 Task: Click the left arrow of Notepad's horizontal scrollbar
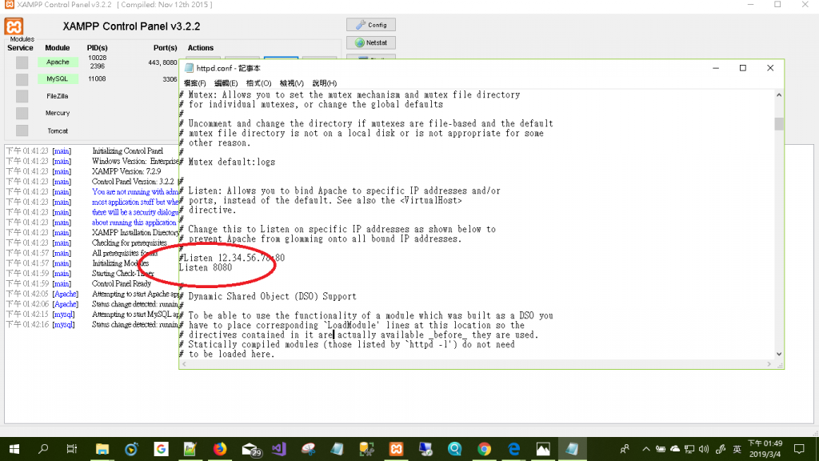[x=184, y=364]
